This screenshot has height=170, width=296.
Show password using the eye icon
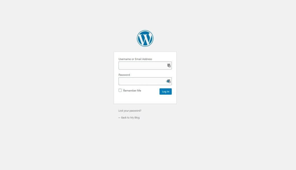coord(167,81)
